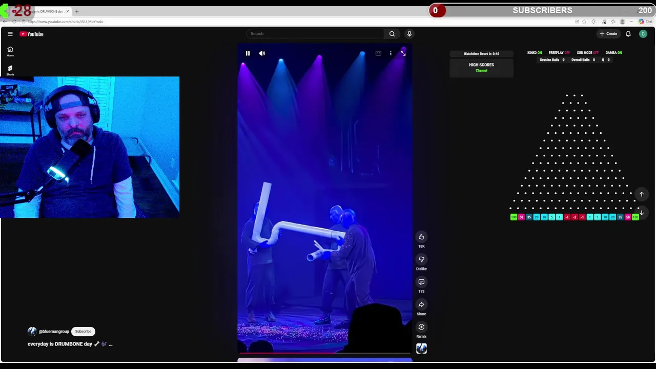This screenshot has height=369, width=656.
Task: Open the Short's three-dot more menu
Action: pyautogui.click(x=391, y=53)
